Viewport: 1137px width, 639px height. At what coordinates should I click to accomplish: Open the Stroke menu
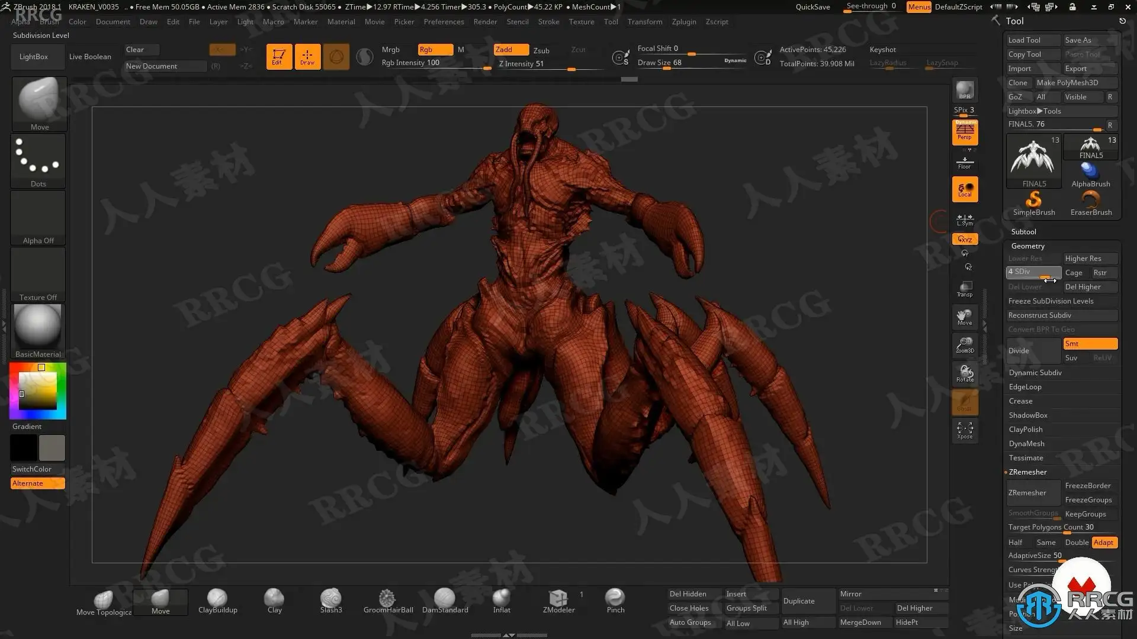[x=548, y=22]
